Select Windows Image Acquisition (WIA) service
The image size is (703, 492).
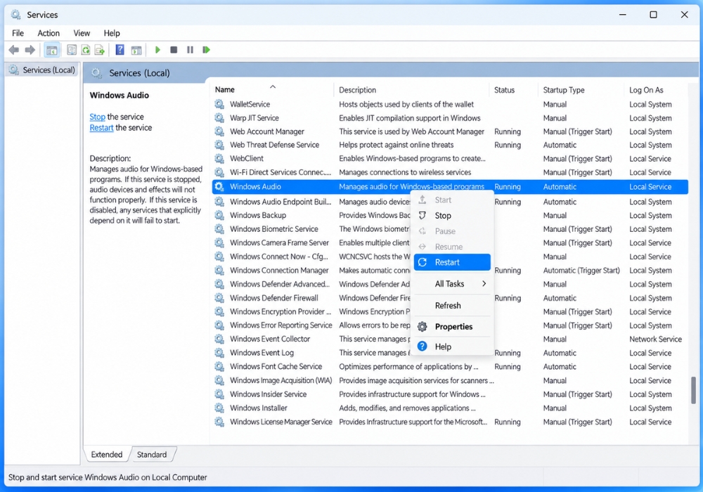point(450,380)
